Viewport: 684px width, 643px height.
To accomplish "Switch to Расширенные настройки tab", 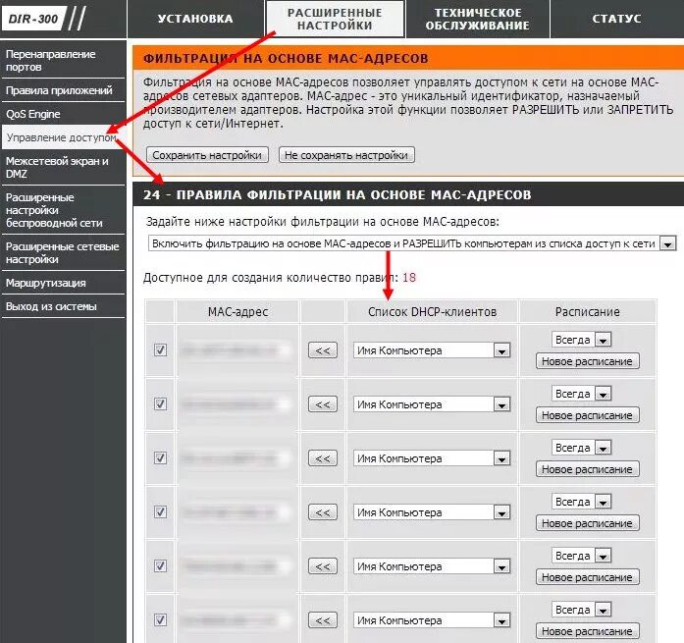I will pos(335,19).
